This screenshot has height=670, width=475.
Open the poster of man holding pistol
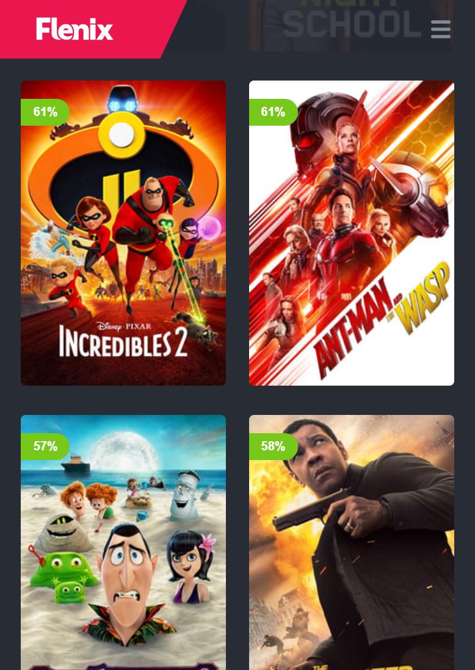pyautogui.click(x=352, y=542)
